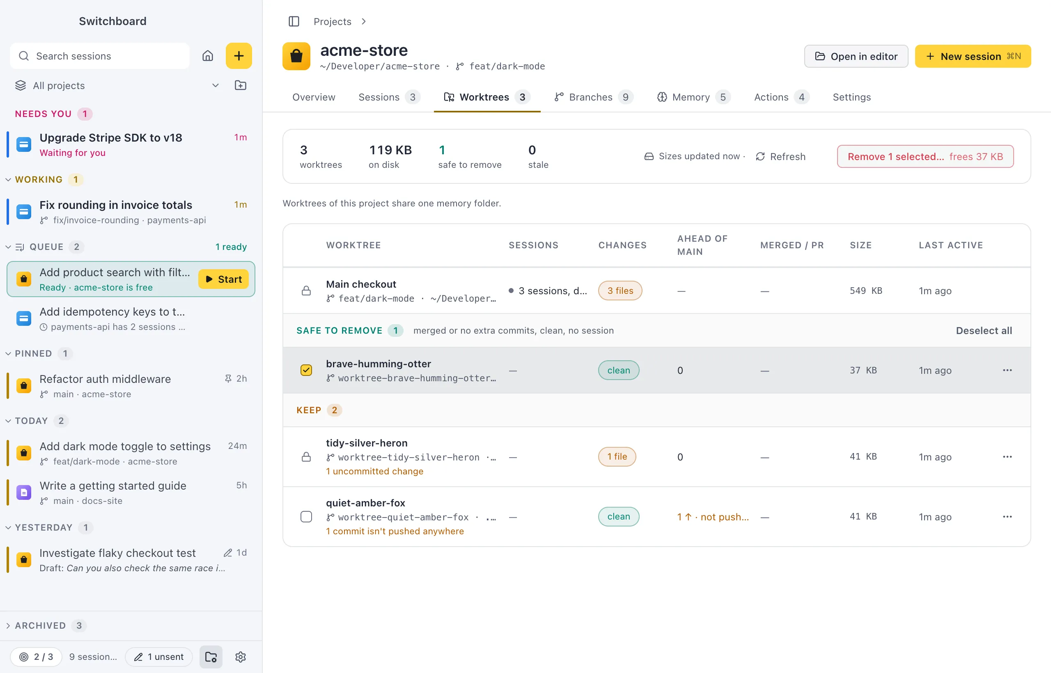This screenshot has width=1051, height=673.
Task: Click the pin icon on Refactor auth middleware
Action: click(x=228, y=378)
